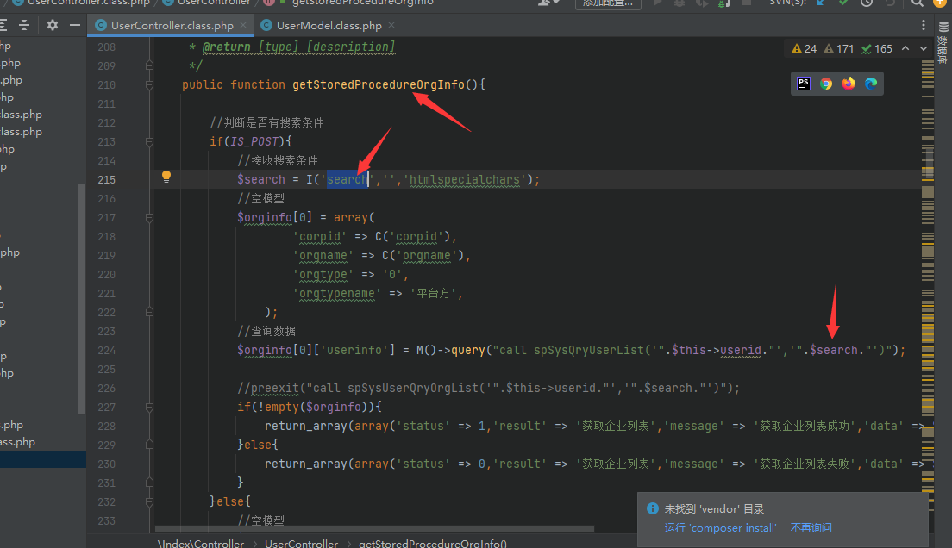Click the 添加配置 run configuration button
This screenshot has width=952, height=548.
point(608,3)
